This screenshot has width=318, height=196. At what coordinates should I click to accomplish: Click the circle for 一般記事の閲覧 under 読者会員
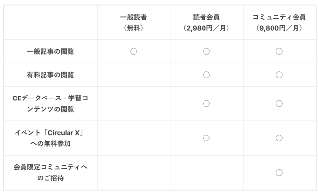pyautogui.click(x=206, y=51)
